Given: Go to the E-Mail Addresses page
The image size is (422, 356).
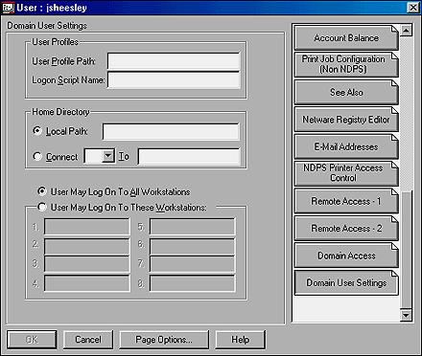Looking at the screenshot, I should (346, 146).
